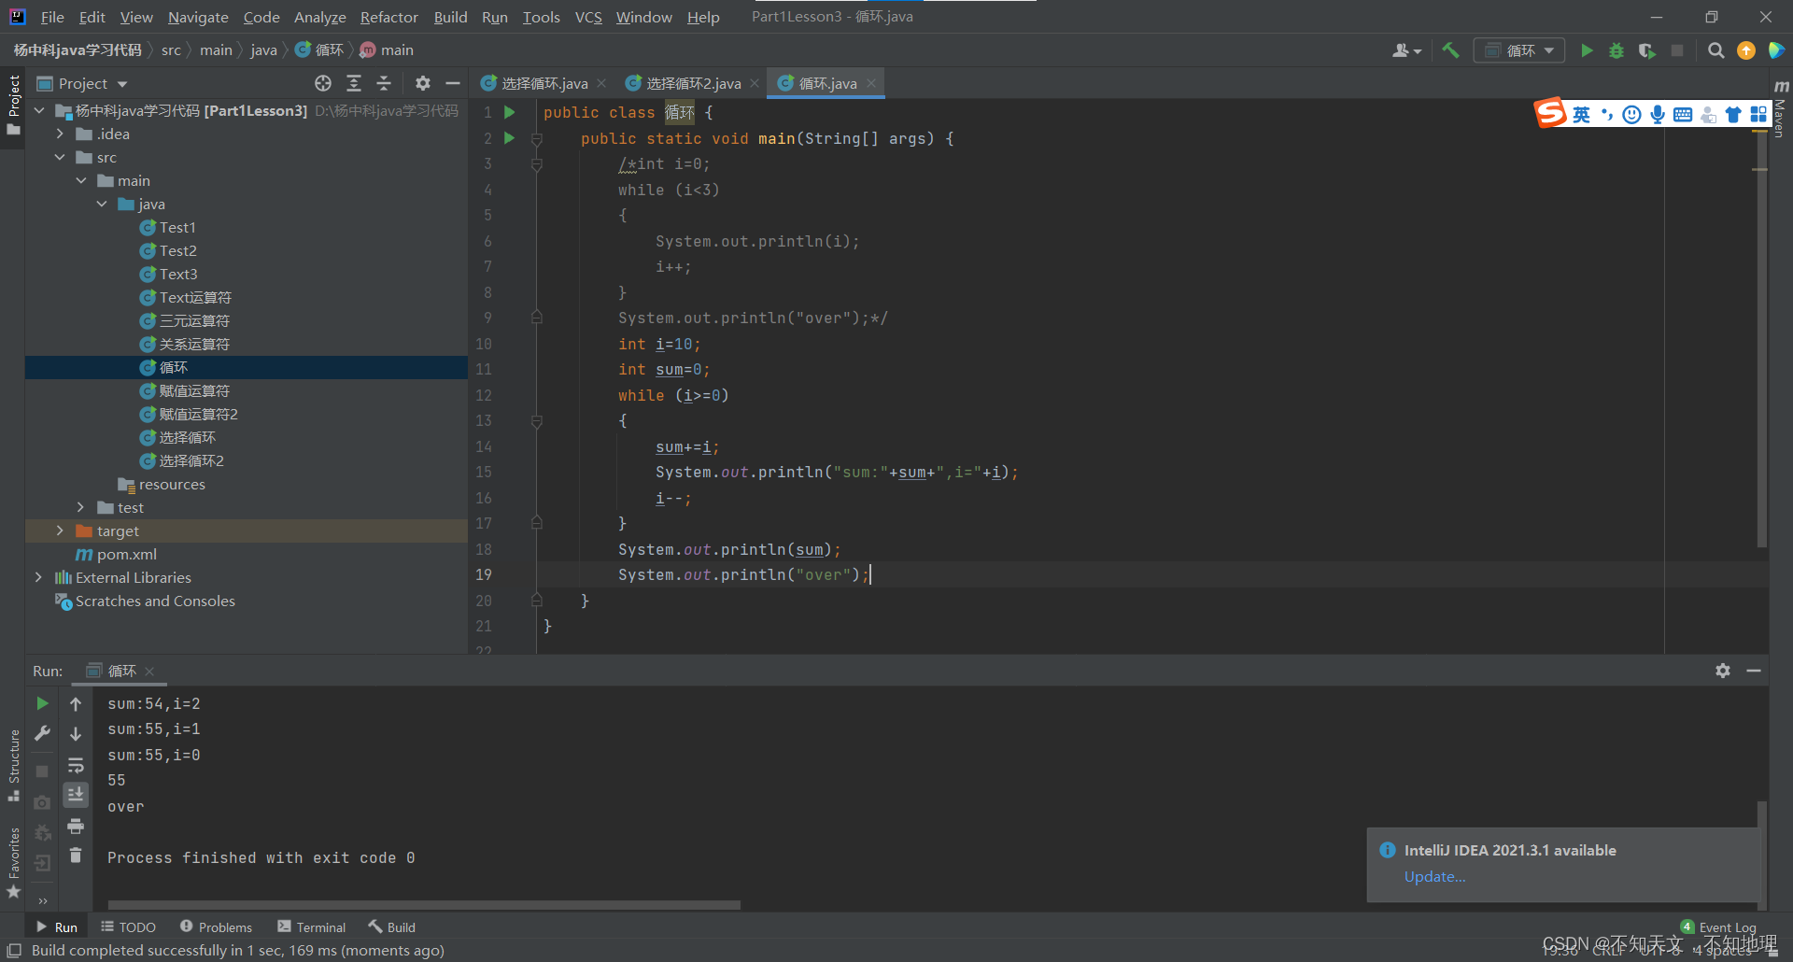Expand External Libraries node
This screenshot has height=962, width=1793.
pyautogui.click(x=38, y=577)
